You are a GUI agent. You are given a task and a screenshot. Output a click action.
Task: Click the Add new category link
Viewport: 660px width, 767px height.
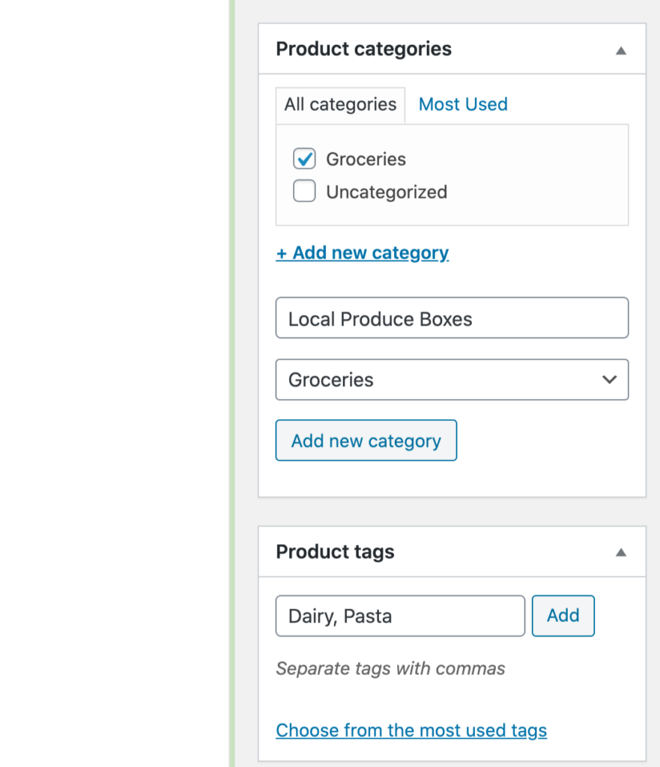tap(363, 252)
